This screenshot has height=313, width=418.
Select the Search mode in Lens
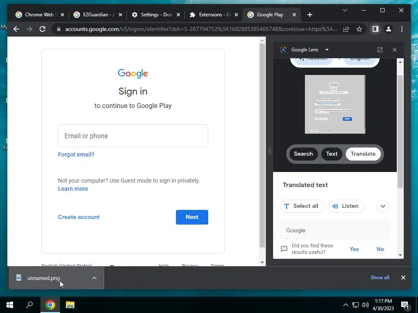coord(303,154)
